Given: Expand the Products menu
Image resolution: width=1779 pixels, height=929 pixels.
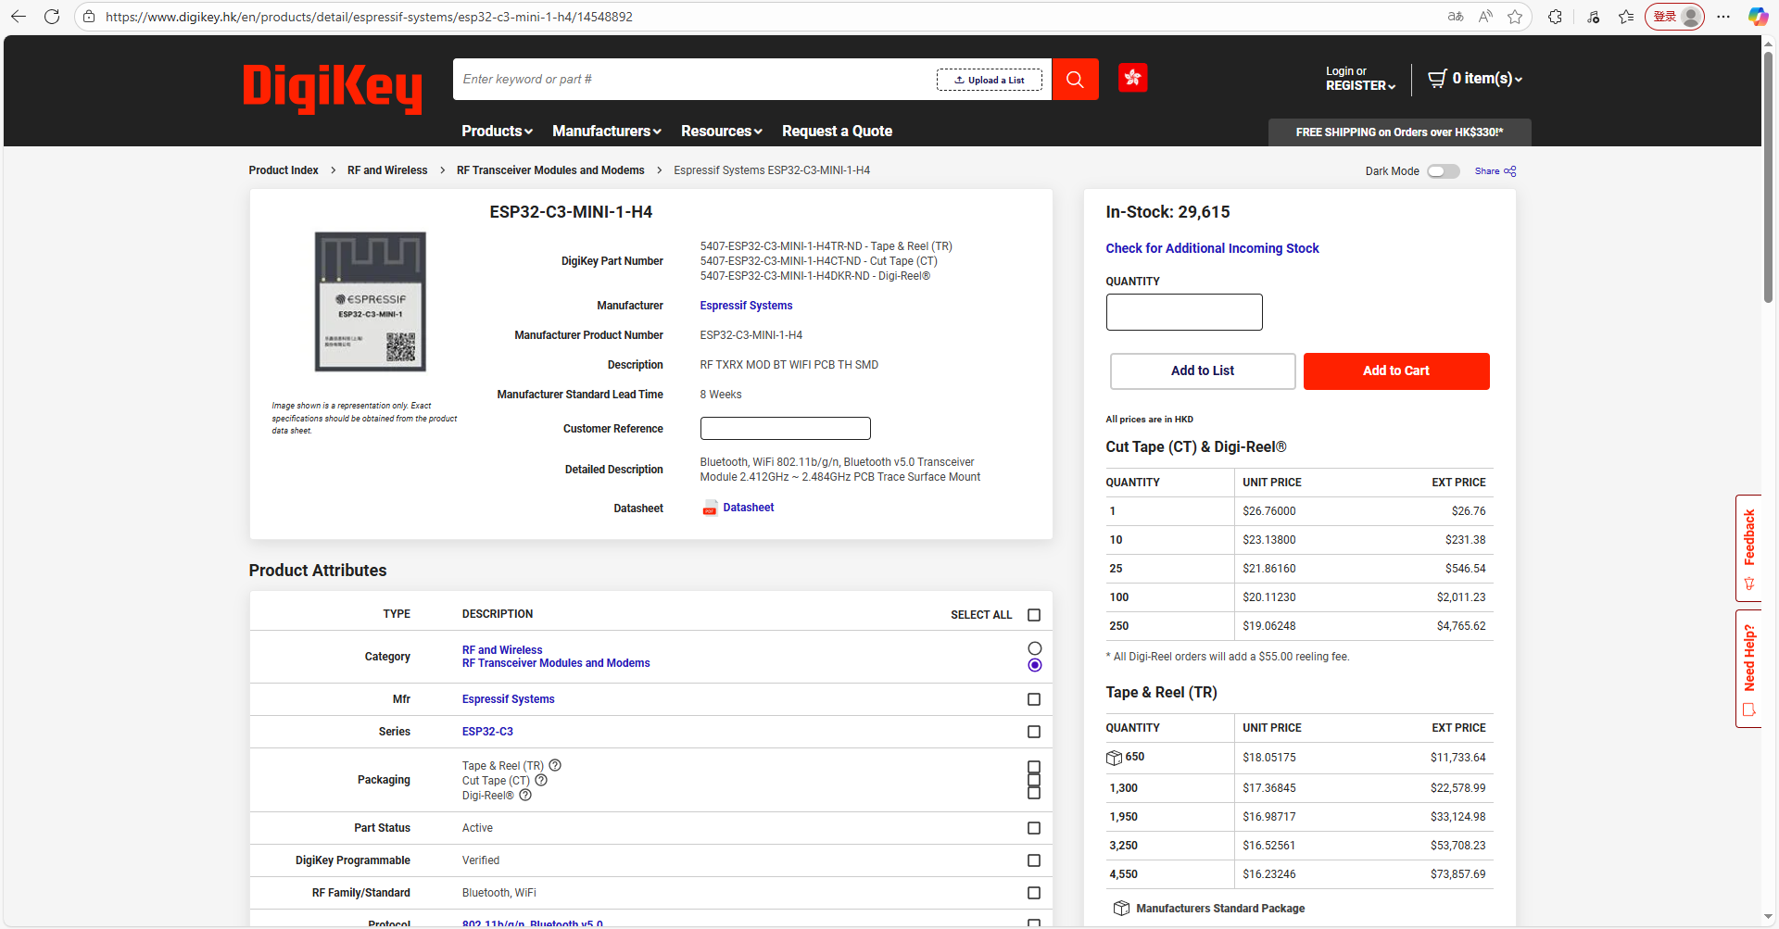Looking at the screenshot, I should click(498, 132).
